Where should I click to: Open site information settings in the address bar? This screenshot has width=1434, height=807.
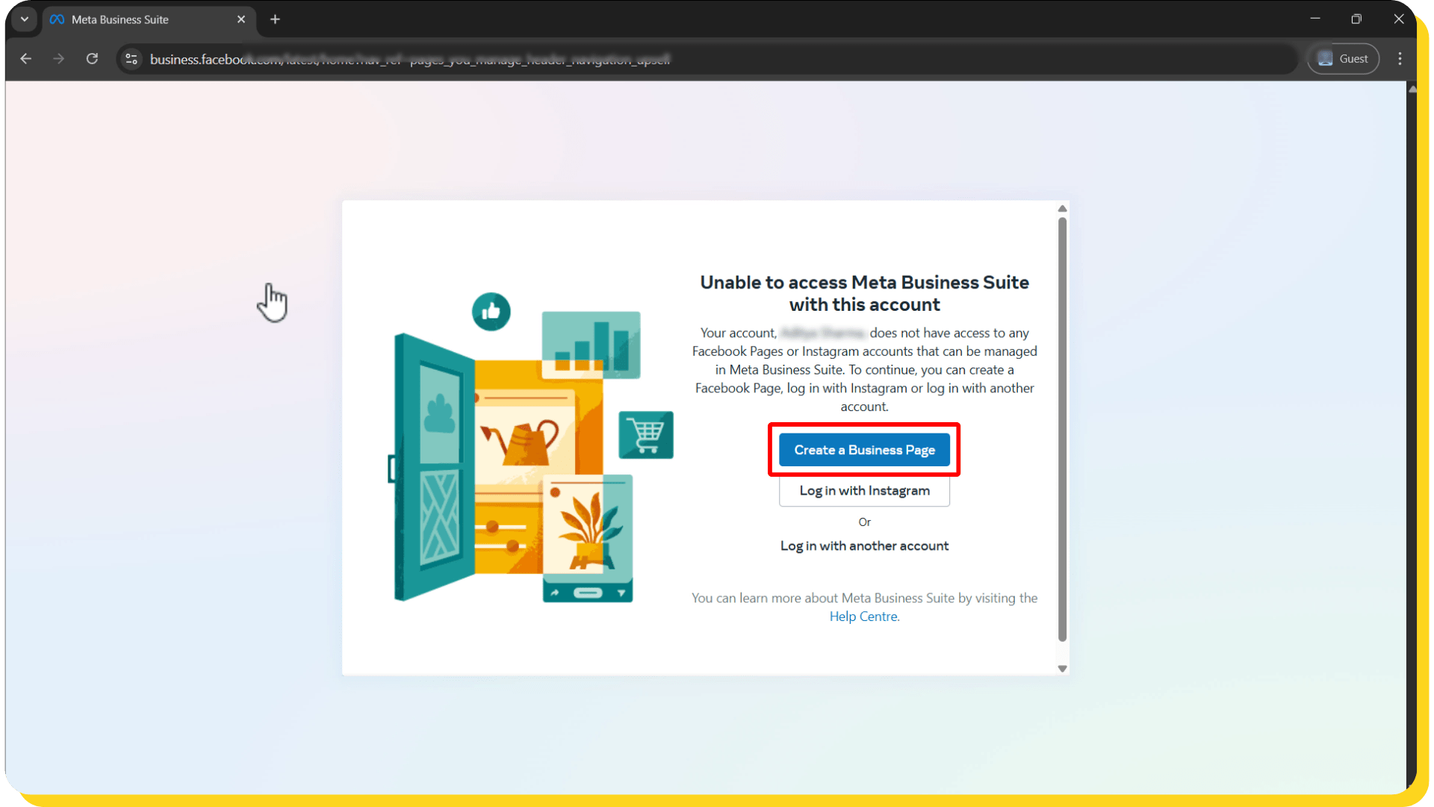pyautogui.click(x=131, y=58)
